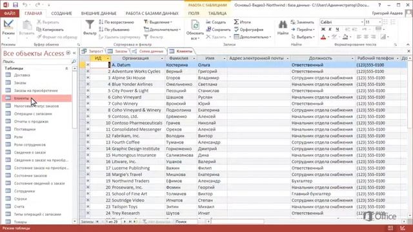Click the navigation pane Поиск box
This screenshot has width=413, height=232.
pyautogui.click(x=37, y=62)
